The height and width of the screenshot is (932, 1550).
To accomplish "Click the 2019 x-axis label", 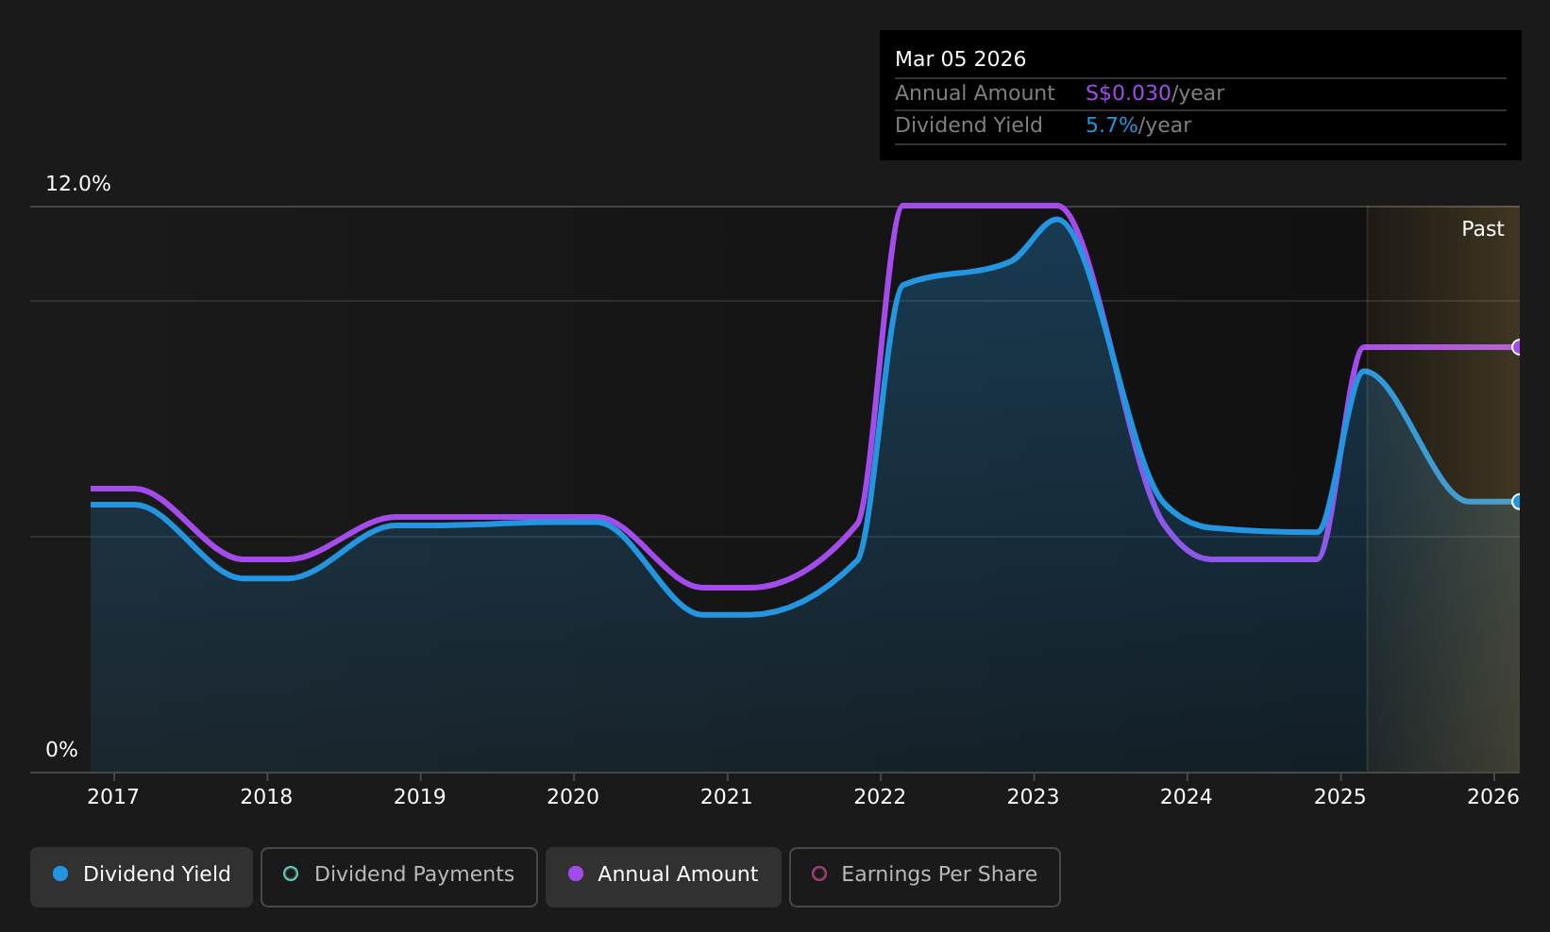I will coord(420,797).
